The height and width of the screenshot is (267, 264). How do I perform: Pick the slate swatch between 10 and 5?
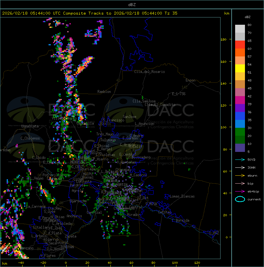[240, 148]
